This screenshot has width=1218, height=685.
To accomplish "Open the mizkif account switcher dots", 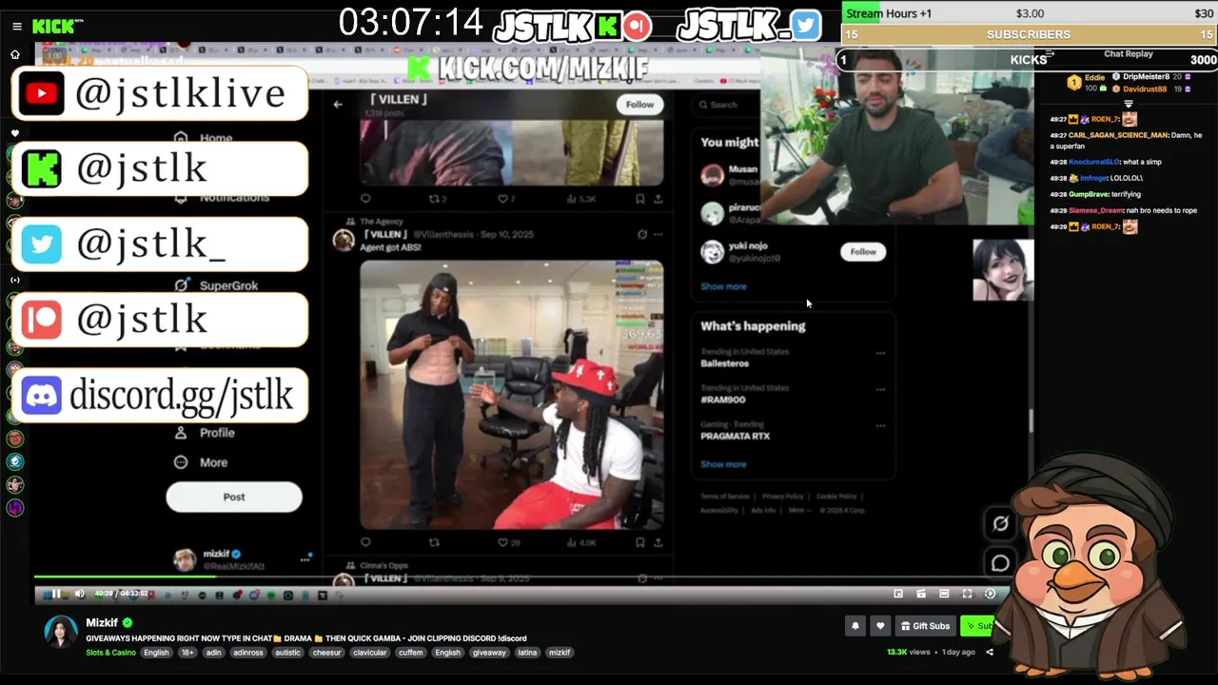I will pyautogui.click(x=305, y=559).
